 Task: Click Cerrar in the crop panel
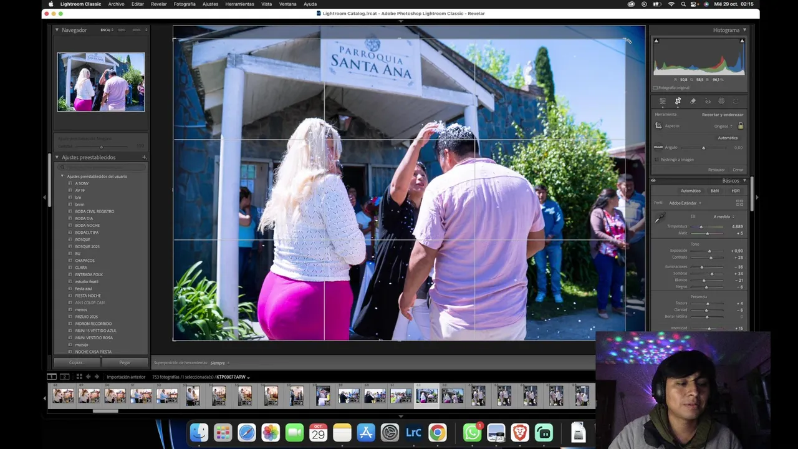[x=738, y=170]
